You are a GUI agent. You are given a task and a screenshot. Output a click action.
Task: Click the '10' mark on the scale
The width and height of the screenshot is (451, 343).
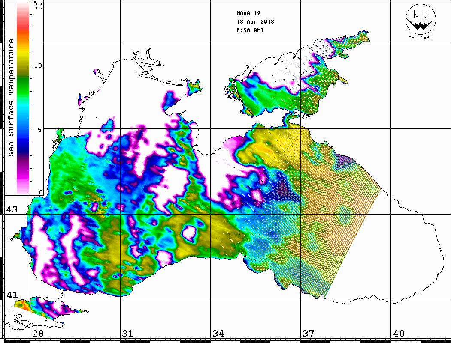pos(38,66)
